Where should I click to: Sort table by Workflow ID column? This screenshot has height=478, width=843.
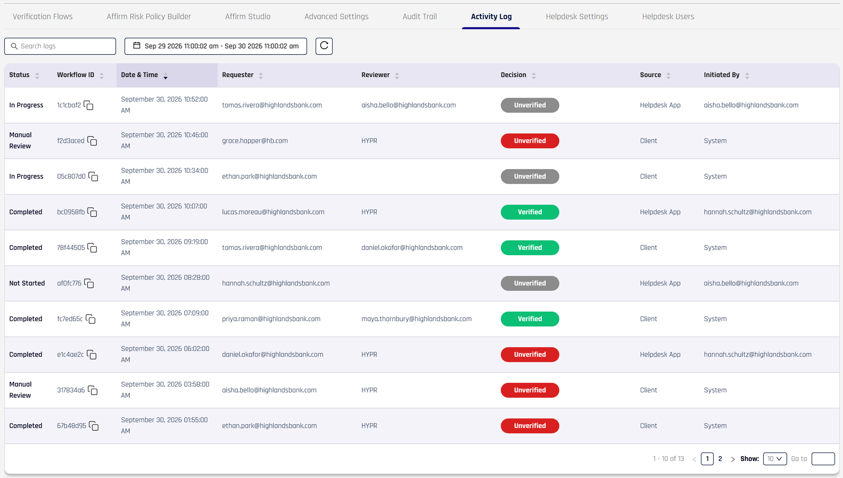[102, 76]
